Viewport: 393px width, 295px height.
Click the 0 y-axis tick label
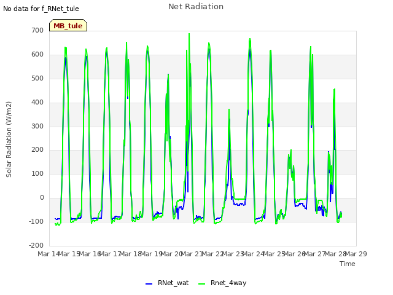[x=42, y=198]
